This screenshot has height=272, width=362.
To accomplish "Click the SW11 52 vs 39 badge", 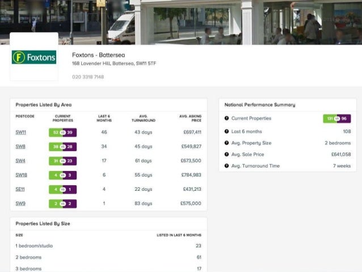I will click(63, 132).
